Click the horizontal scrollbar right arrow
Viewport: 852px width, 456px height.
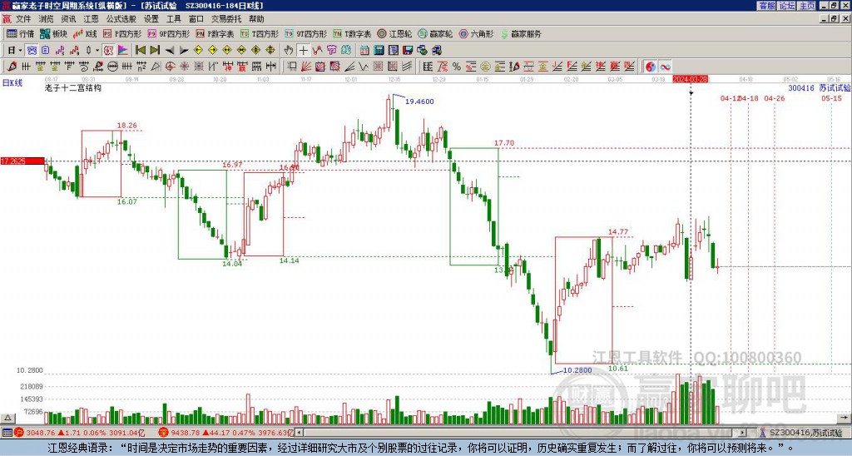pos(743,434)
